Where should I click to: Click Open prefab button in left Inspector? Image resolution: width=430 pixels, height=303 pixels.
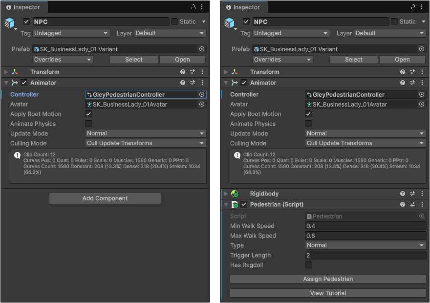(182, 60)
